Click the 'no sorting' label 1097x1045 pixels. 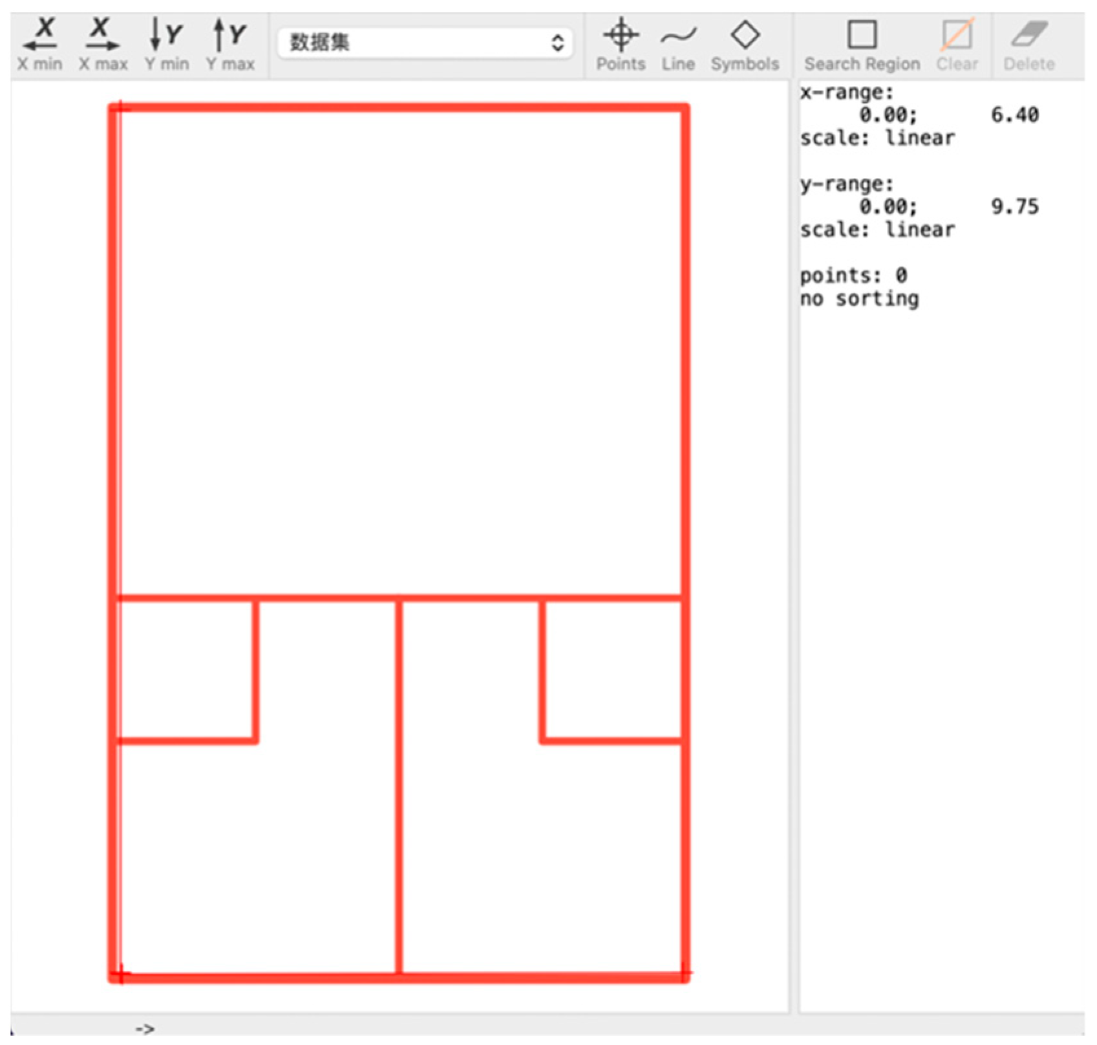pyautogui.click(x=859, y=299)
